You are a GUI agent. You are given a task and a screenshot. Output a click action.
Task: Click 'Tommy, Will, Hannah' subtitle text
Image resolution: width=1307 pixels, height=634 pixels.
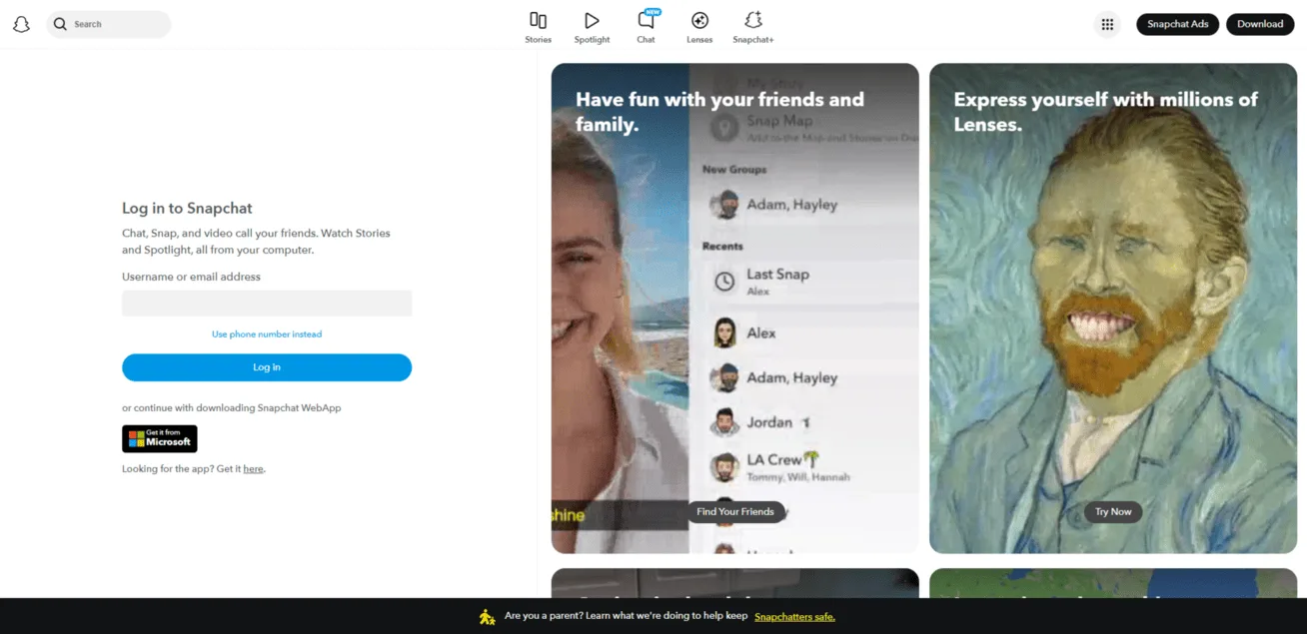tap(798, 477)
